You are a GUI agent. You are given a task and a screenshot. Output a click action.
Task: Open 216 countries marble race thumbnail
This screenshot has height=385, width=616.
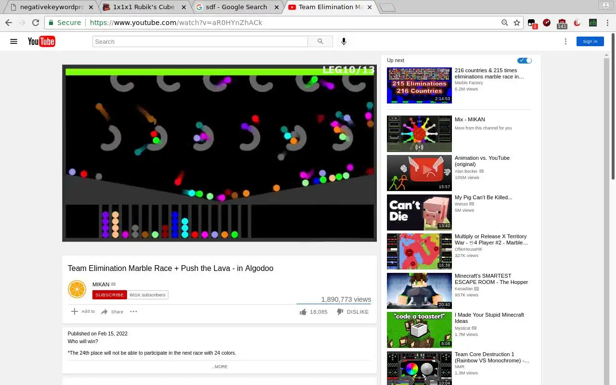point(419,85)
